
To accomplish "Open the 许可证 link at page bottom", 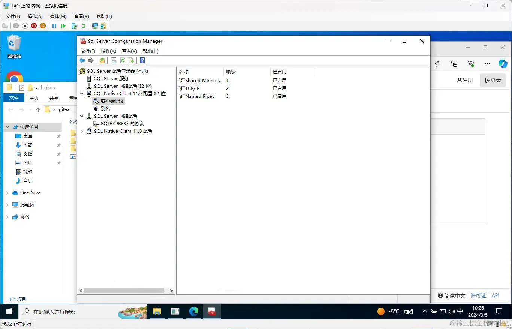I will point(478,295).
